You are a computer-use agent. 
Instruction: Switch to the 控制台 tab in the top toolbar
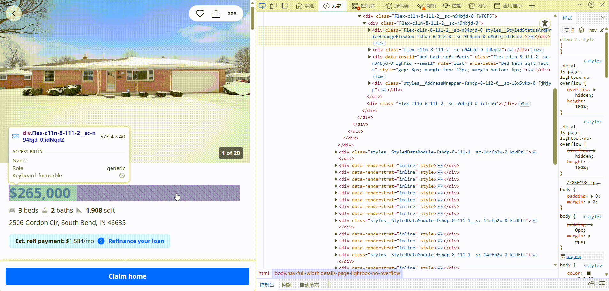click(364, 6)
